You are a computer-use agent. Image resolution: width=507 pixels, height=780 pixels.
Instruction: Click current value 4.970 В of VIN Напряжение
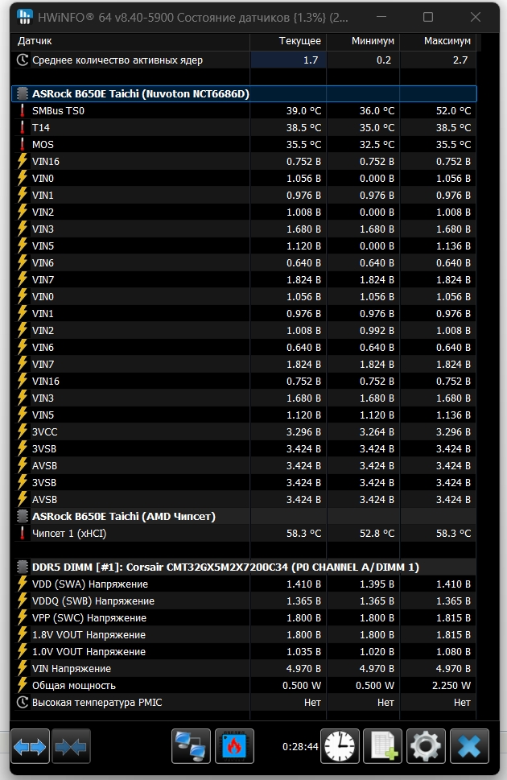click(x=303, y=669)
